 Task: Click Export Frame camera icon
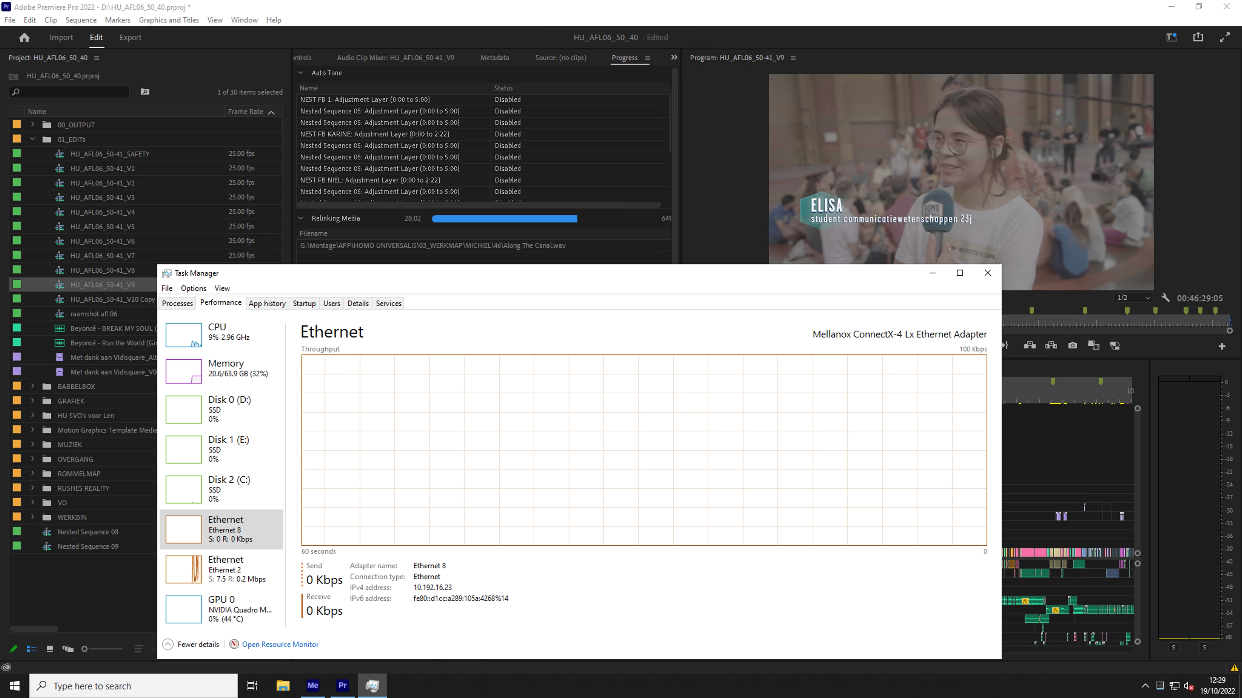pos(1072,345)
